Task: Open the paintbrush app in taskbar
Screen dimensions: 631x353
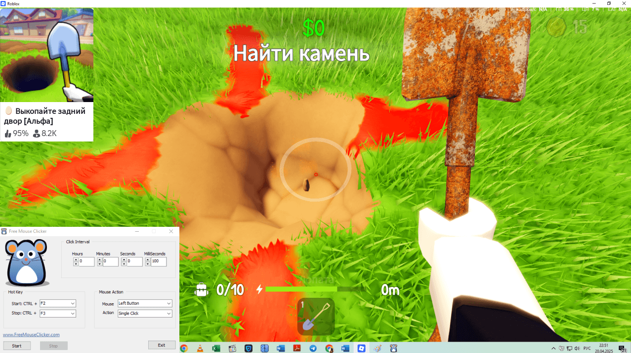Action: tap(378, 348)
